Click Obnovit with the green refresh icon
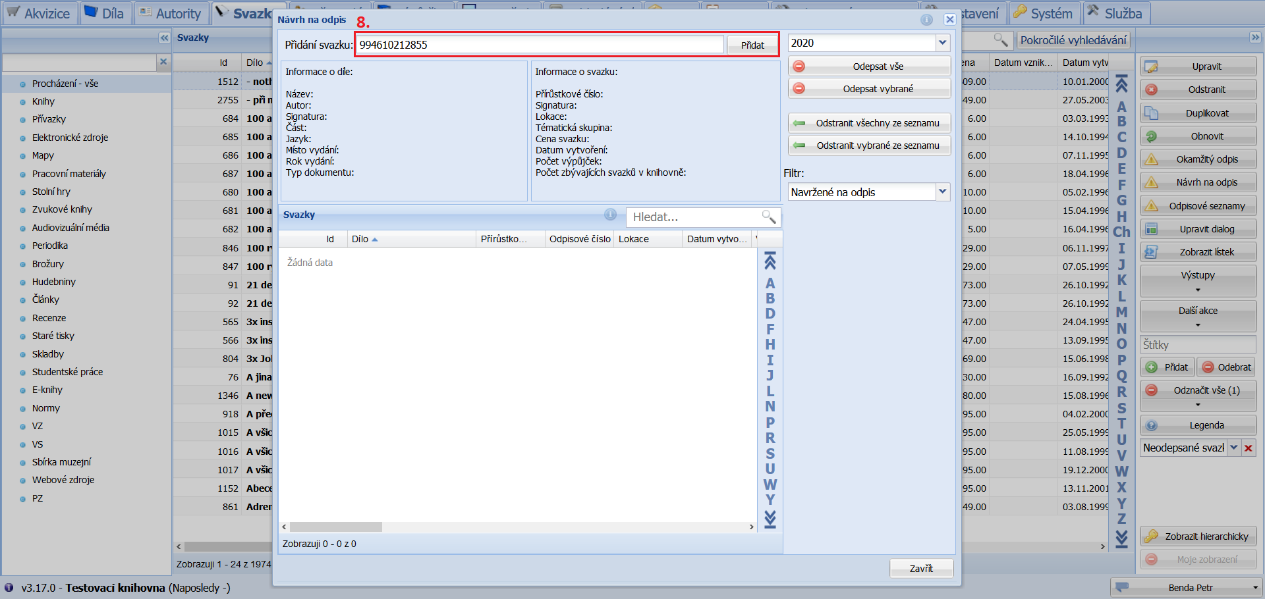Image resolution: width=1265 pixels, height=599 pixels. pyautogui.click(x=1198, y=136)
